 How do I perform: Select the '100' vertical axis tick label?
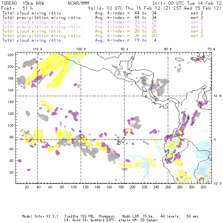[11, 125]
